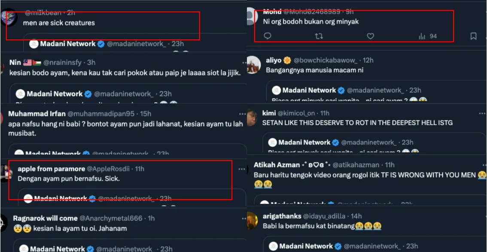
Task: Bookmark Mohd's tweet
Action: point(473,36)
